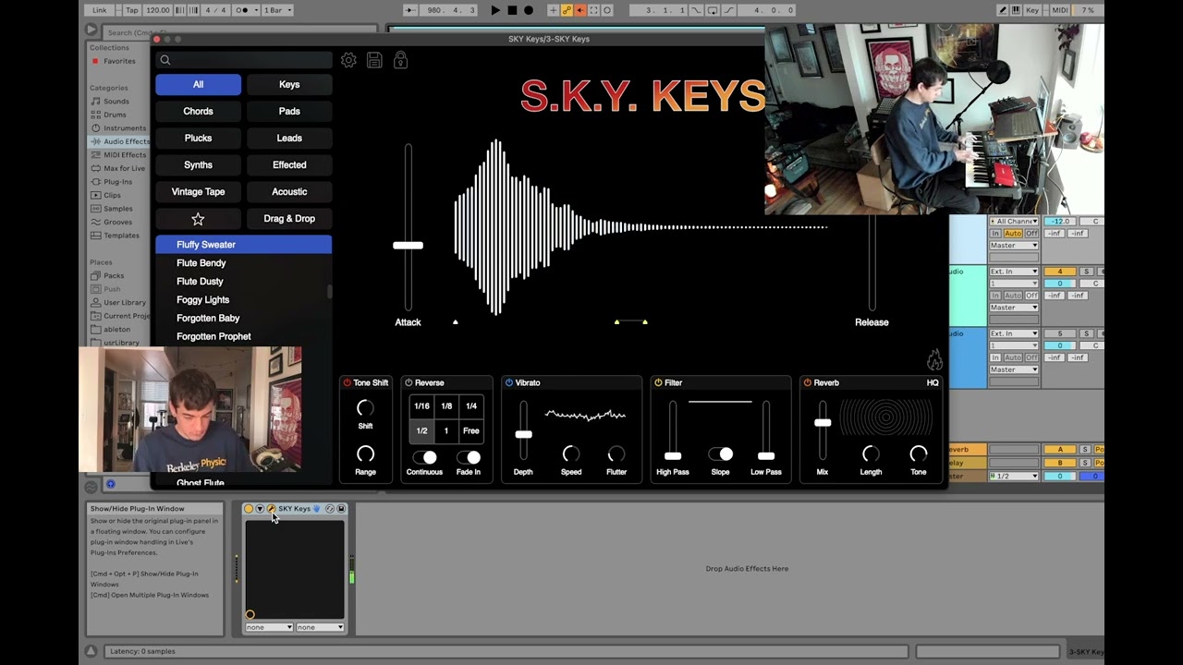Open the plugin settings gear icon
Screen dimensions: 1183x665
coord(348,60)
